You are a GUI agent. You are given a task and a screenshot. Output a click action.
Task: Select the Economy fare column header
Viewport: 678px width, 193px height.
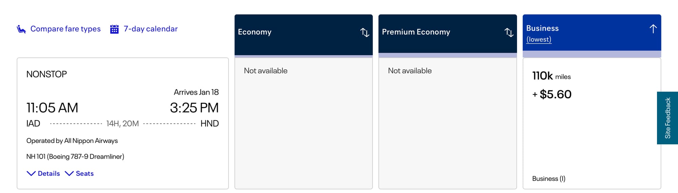(x=255, y=32)
